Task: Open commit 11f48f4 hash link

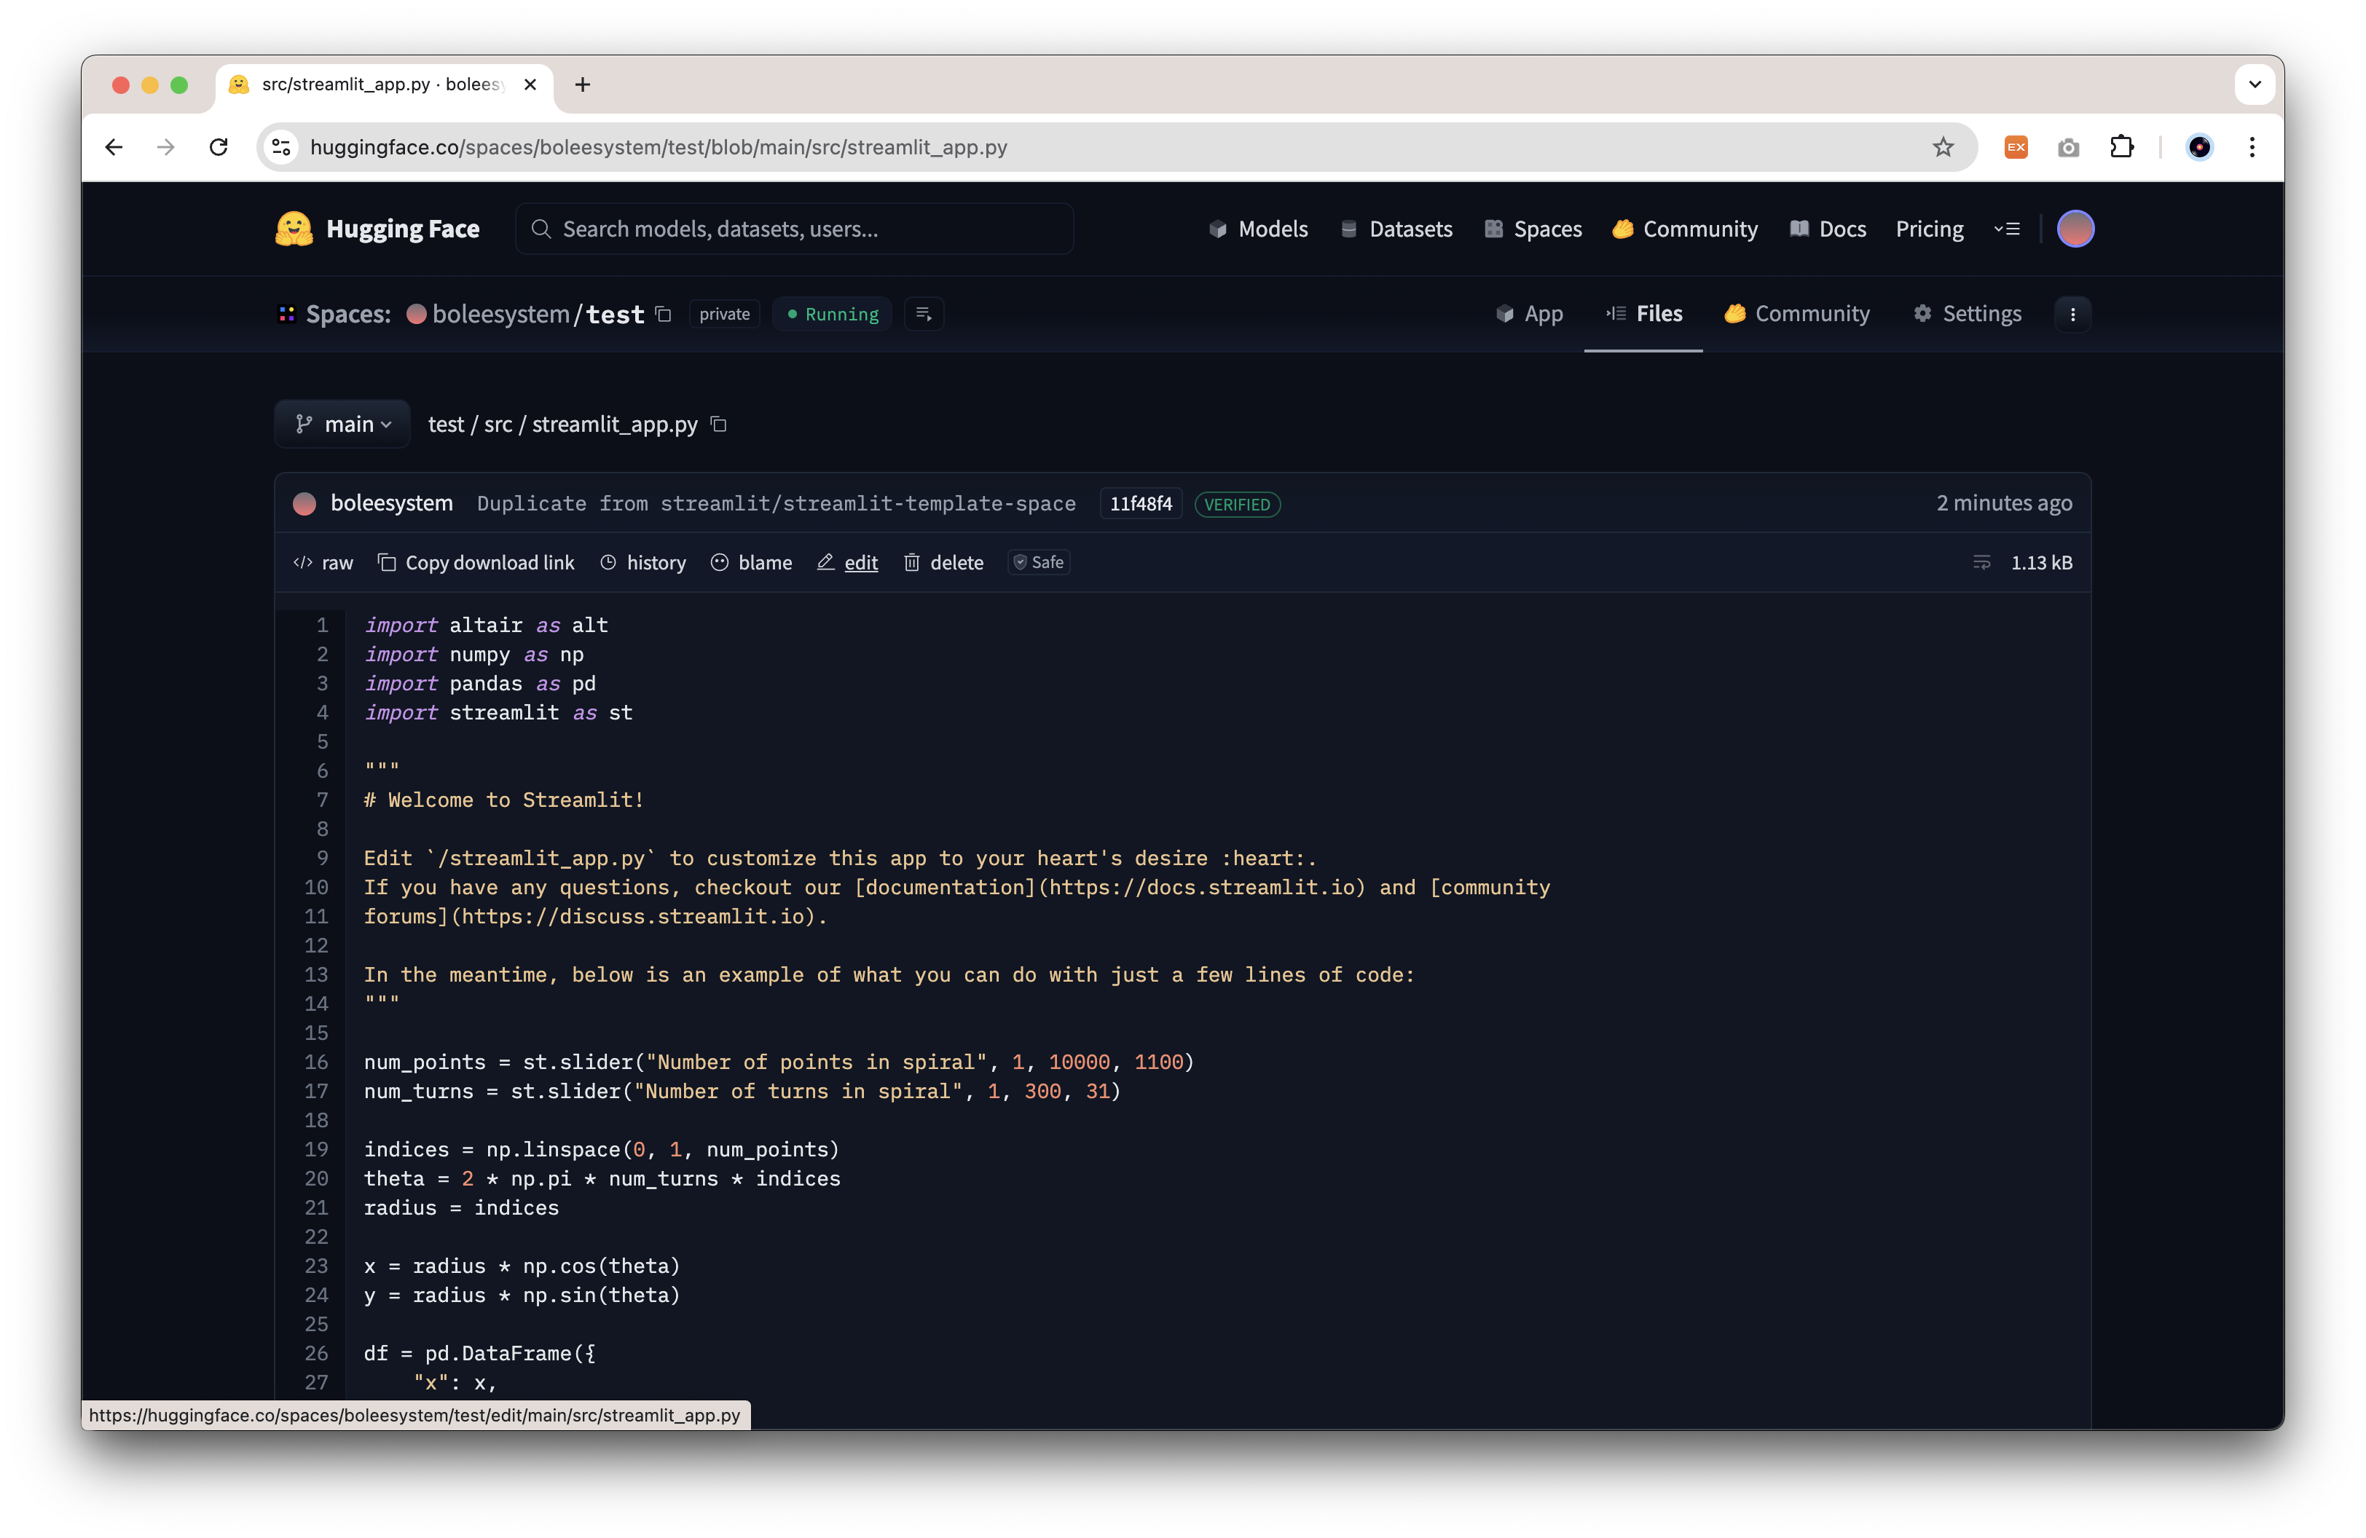Action: 1140,504
